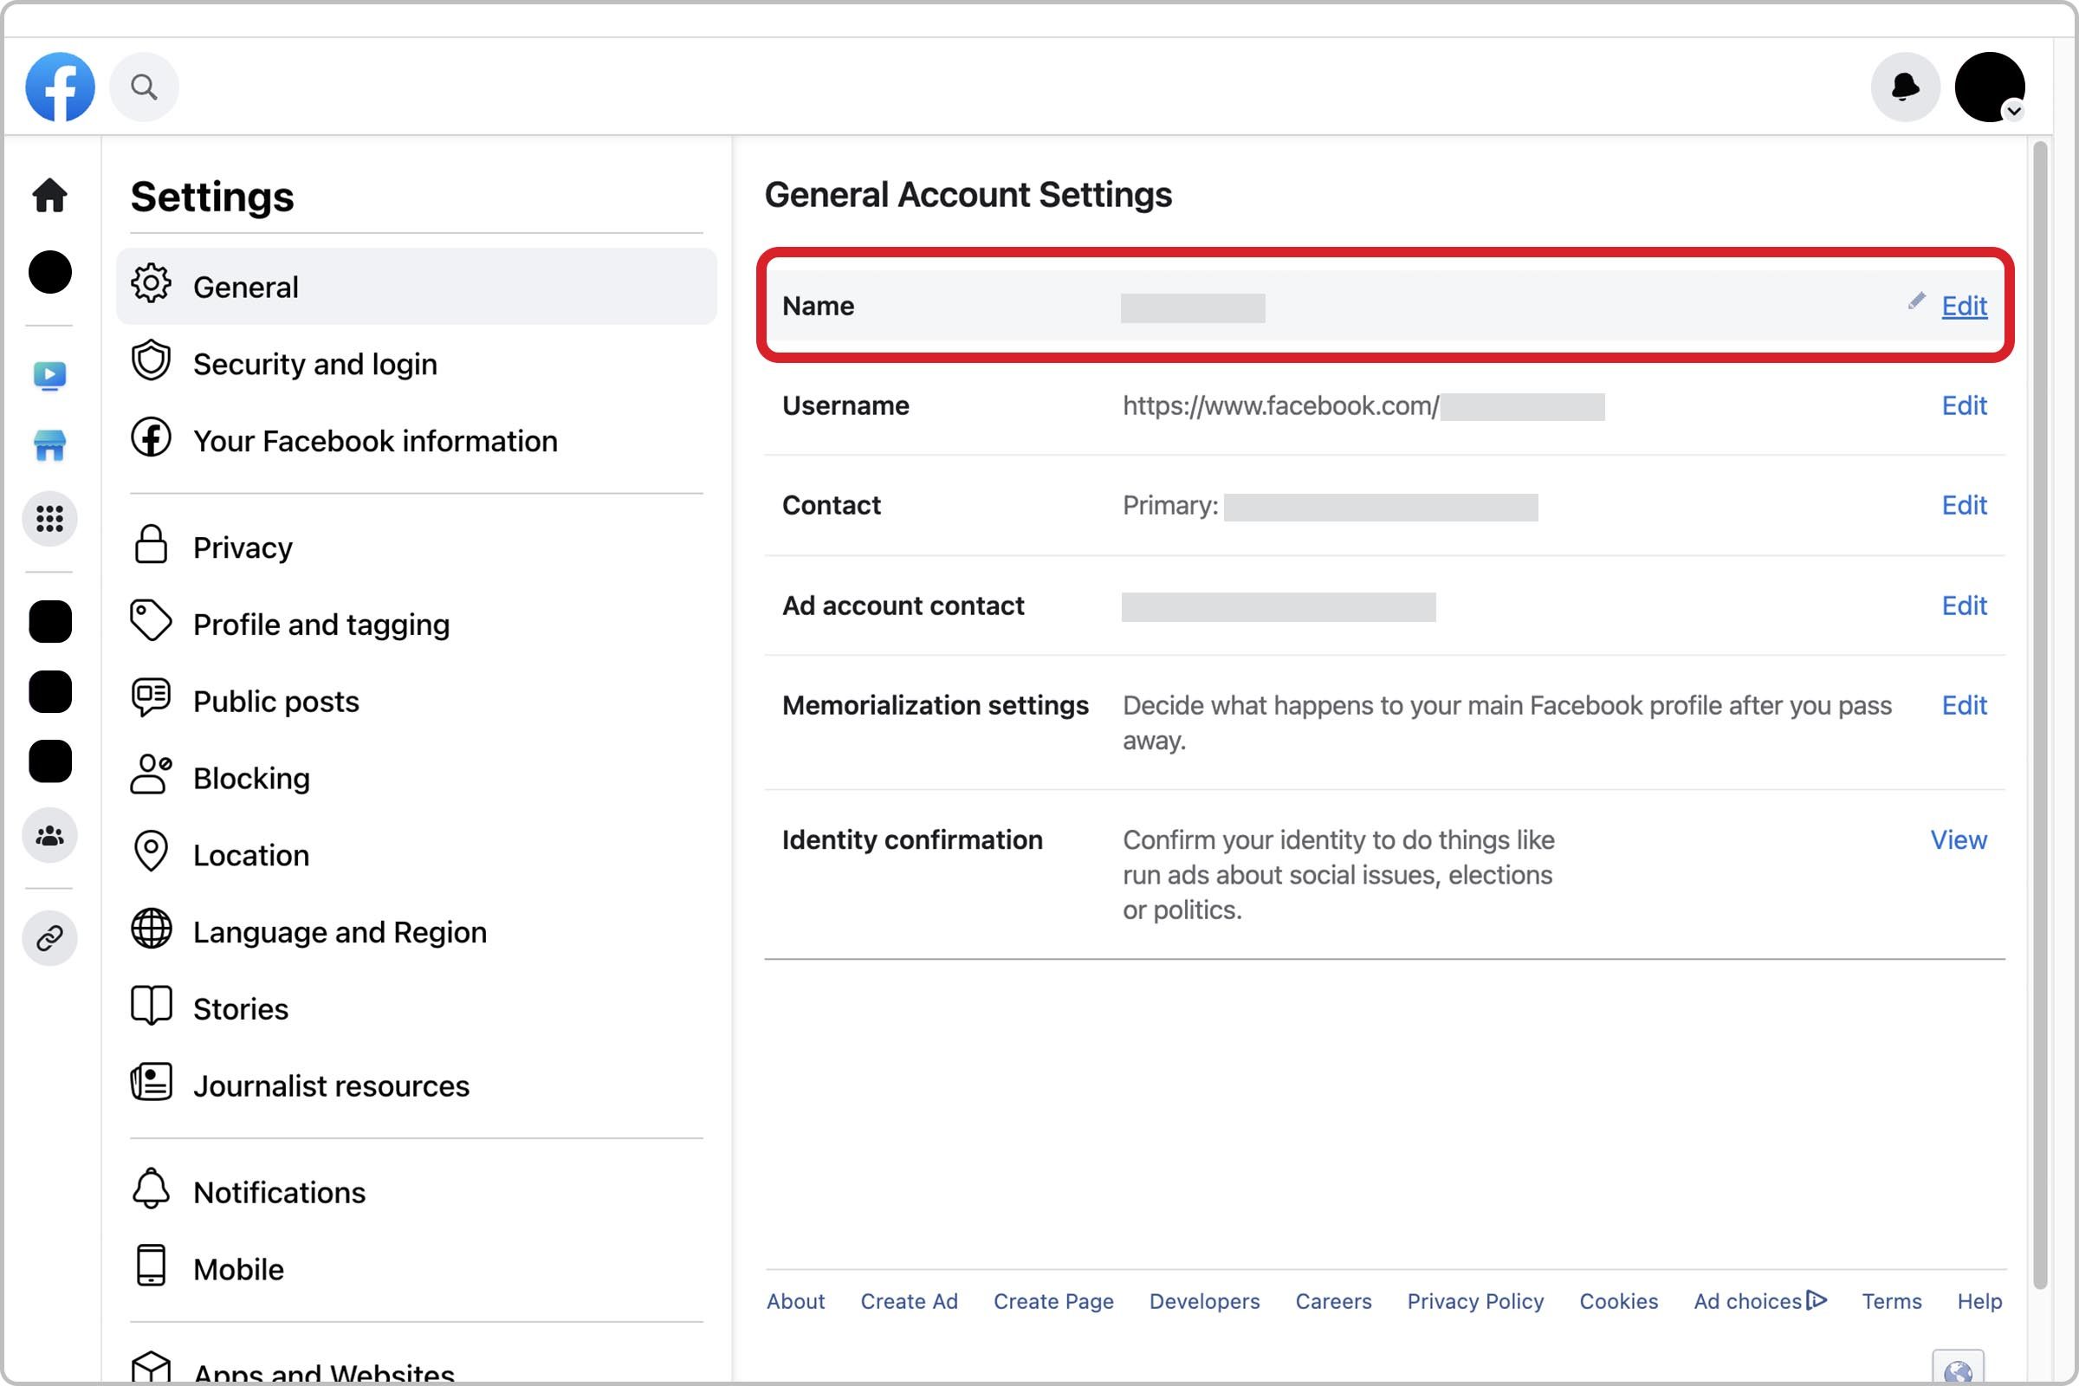Click the blocked-user icon beside Blocking
The image size is (2079, 1386).
coord(151,774)
